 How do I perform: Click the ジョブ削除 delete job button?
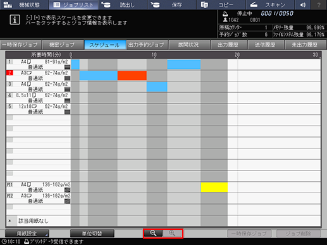click(299, 234)
